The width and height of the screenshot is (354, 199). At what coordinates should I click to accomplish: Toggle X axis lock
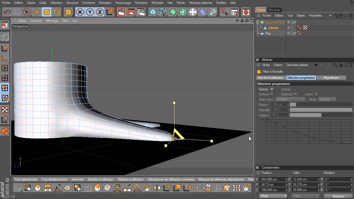click(x=80, y=12)
